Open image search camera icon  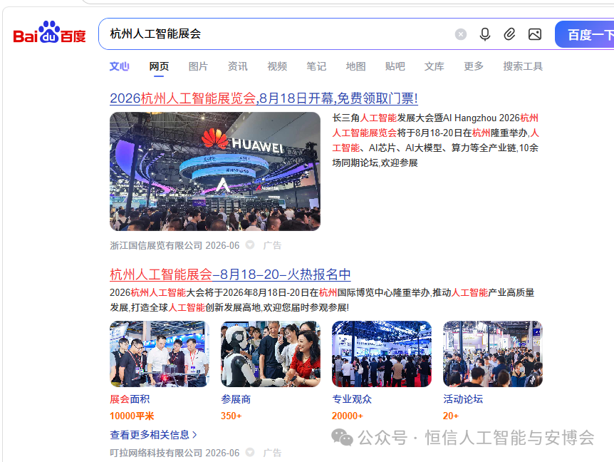[534, 34]
